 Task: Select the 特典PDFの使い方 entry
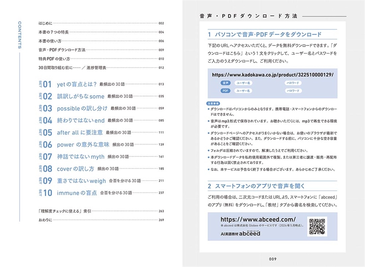tap(101, 59)
